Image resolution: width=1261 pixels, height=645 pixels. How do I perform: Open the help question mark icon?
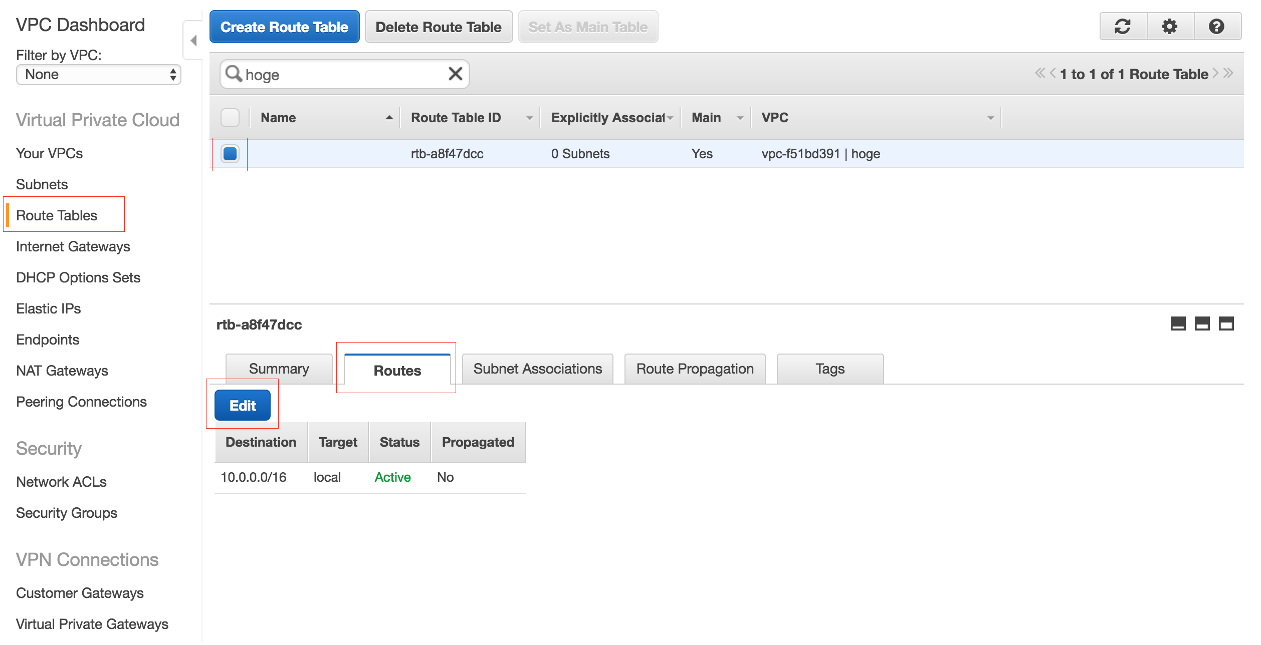pos(1216,27)
